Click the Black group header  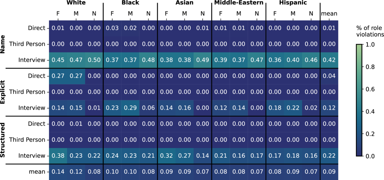tap(130, 3)
